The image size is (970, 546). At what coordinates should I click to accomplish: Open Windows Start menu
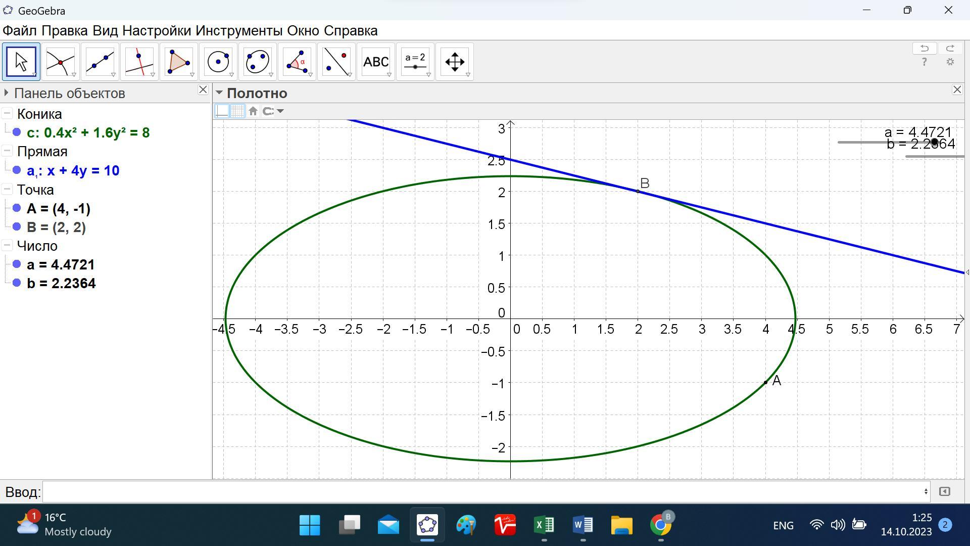[310, 525]
